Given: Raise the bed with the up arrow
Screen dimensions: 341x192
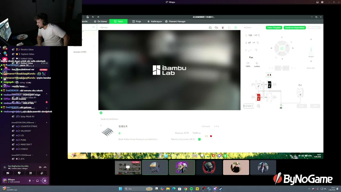Looking at the screenshot, I should [x=311, y=39].
